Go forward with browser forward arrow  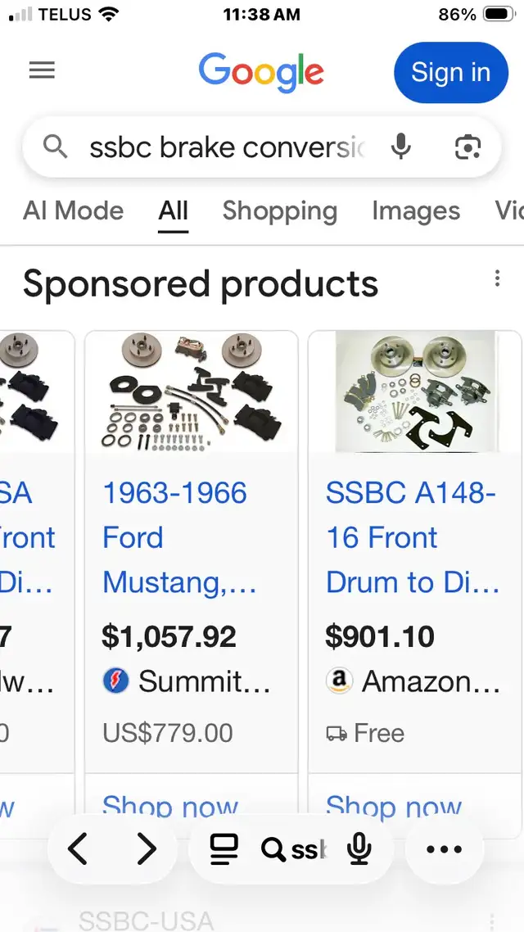(x=147, y=850)
